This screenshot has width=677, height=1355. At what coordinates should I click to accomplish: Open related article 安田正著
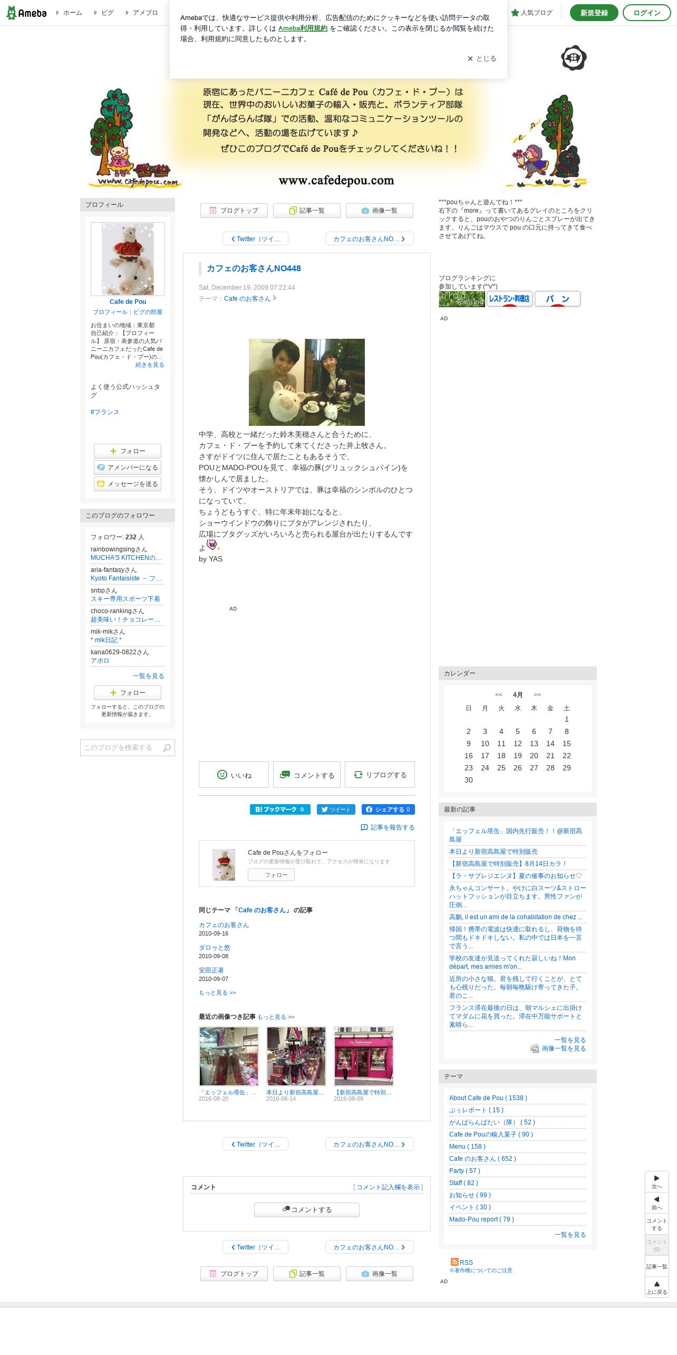[211, 970]
